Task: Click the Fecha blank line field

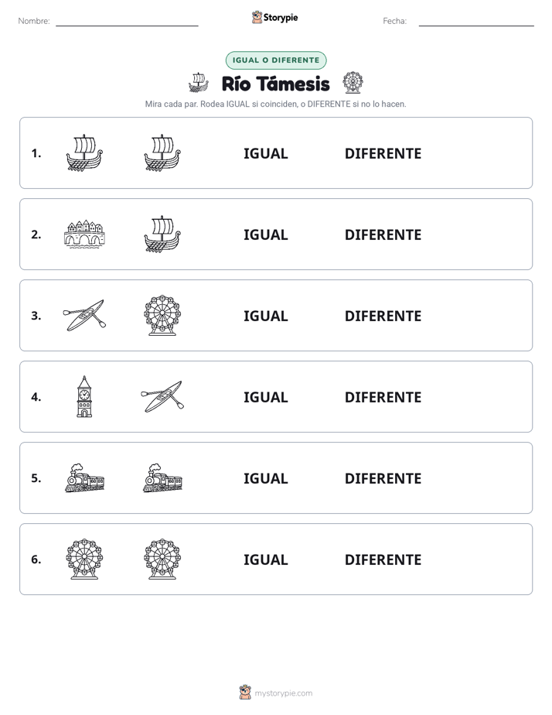Action: [x=476, y=21]
